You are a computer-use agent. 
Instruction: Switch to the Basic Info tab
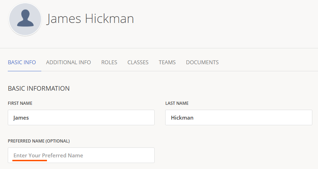click(x=22, y=62)
